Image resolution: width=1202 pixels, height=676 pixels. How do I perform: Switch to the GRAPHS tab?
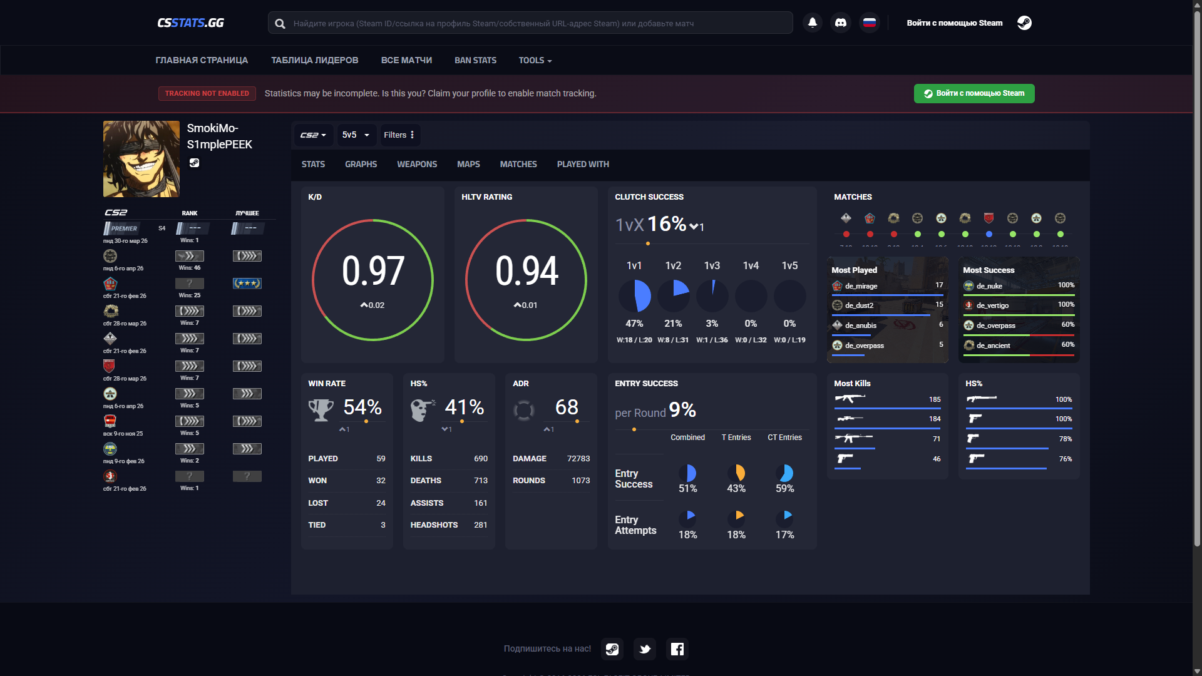(x=361, y=164)
